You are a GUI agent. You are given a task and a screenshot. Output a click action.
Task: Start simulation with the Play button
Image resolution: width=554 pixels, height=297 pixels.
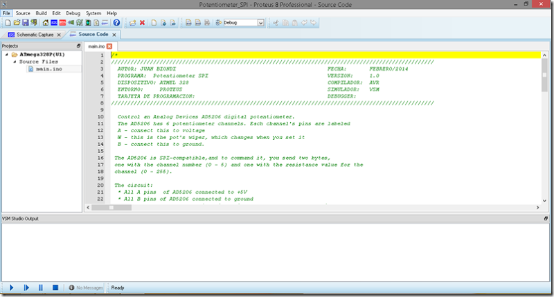click(11, 287)
